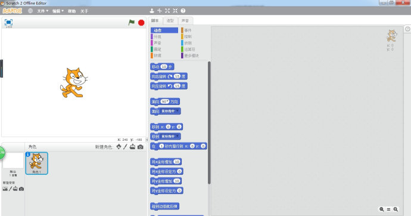The width and height of the screenshot is (411, 216).
Task: Open the 文件 menu dropdown
Action: pyautogui.click(x=42, y=11)
